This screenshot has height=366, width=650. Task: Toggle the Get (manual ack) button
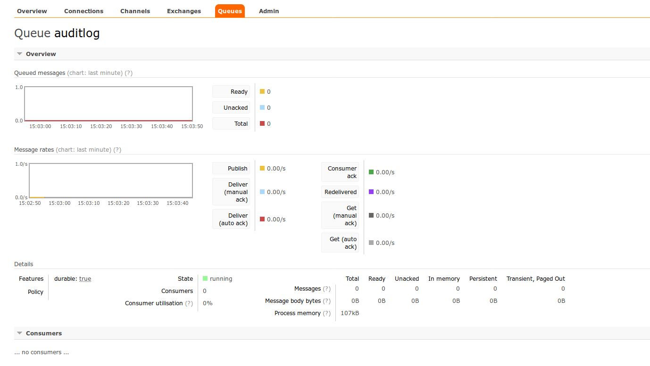pyautogui.click(x=340, y=215)
